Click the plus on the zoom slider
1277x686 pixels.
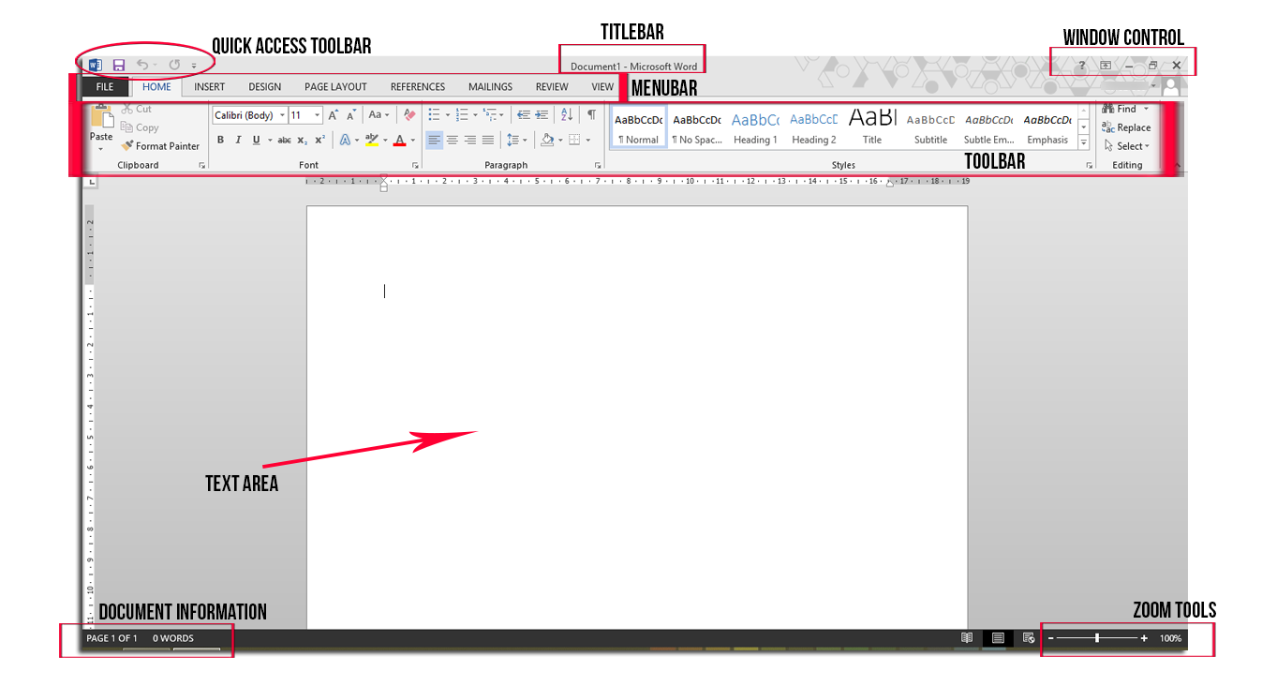pyautogui.click(x=1144, y=637)
